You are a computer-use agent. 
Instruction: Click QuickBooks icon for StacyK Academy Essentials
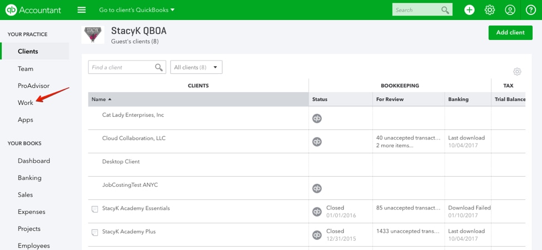point(317,212)
